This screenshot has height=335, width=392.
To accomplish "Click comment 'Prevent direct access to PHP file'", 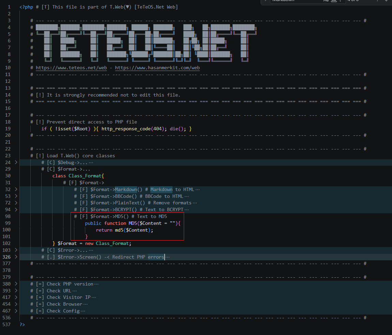I will [x=92, y=122].
